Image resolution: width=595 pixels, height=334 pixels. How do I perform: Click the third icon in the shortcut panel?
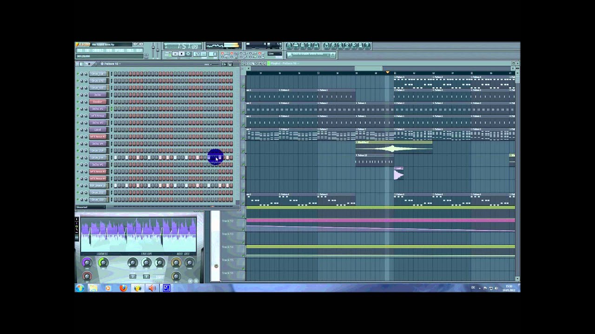[303, 45]
